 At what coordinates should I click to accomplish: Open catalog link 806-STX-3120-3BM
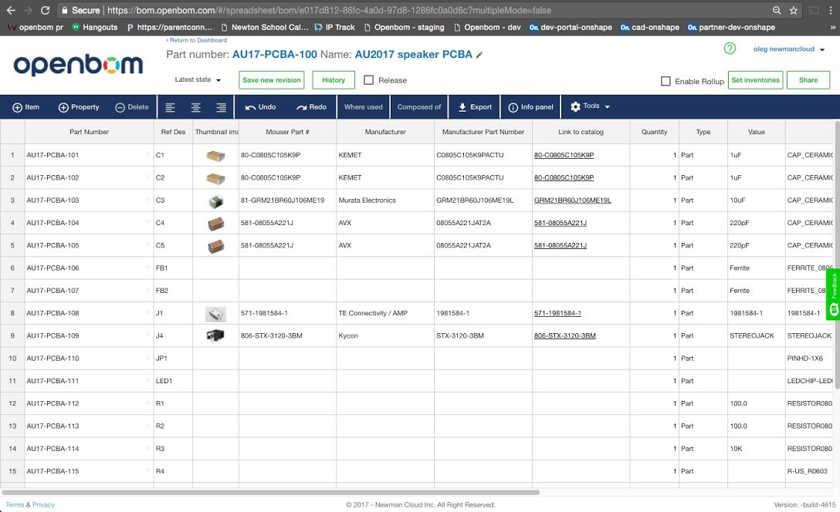[x=564, y=335]
